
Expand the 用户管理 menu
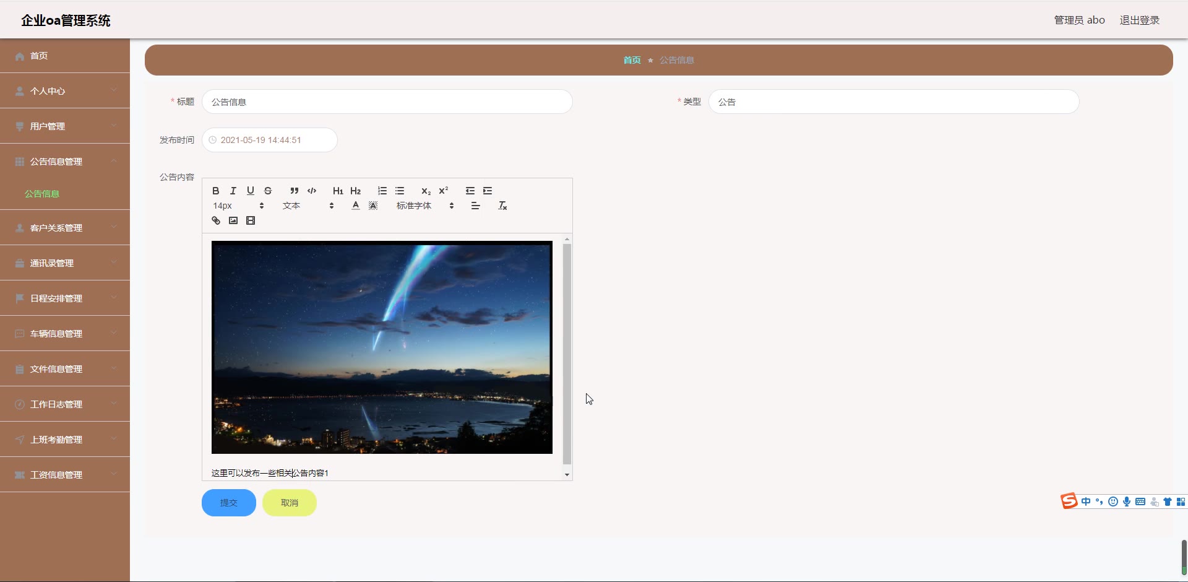click(x=65, y=126)
